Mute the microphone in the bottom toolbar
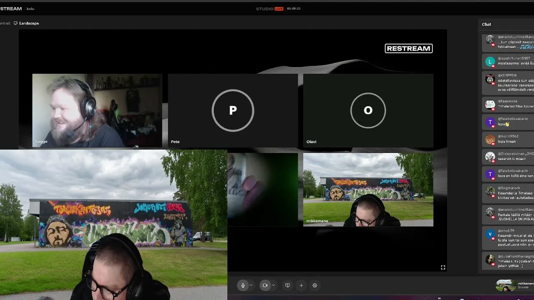 tap(243, 285)
